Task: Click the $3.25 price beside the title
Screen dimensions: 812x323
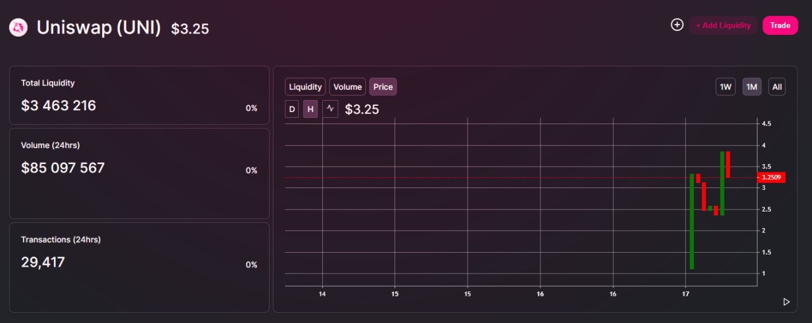Action: click(x=190, y=29)
